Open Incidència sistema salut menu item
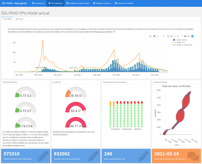Viewport: 202px width, 164px height. [78, 4]
